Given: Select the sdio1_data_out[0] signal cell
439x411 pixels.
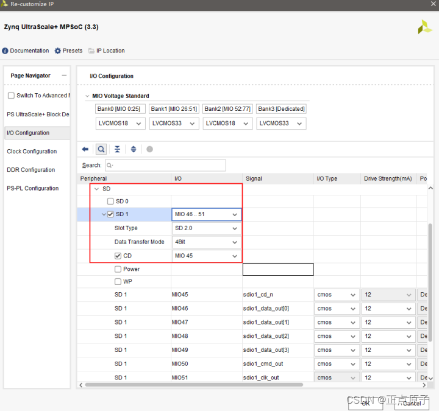Looking at the screenshot, I should coord(278,308).
